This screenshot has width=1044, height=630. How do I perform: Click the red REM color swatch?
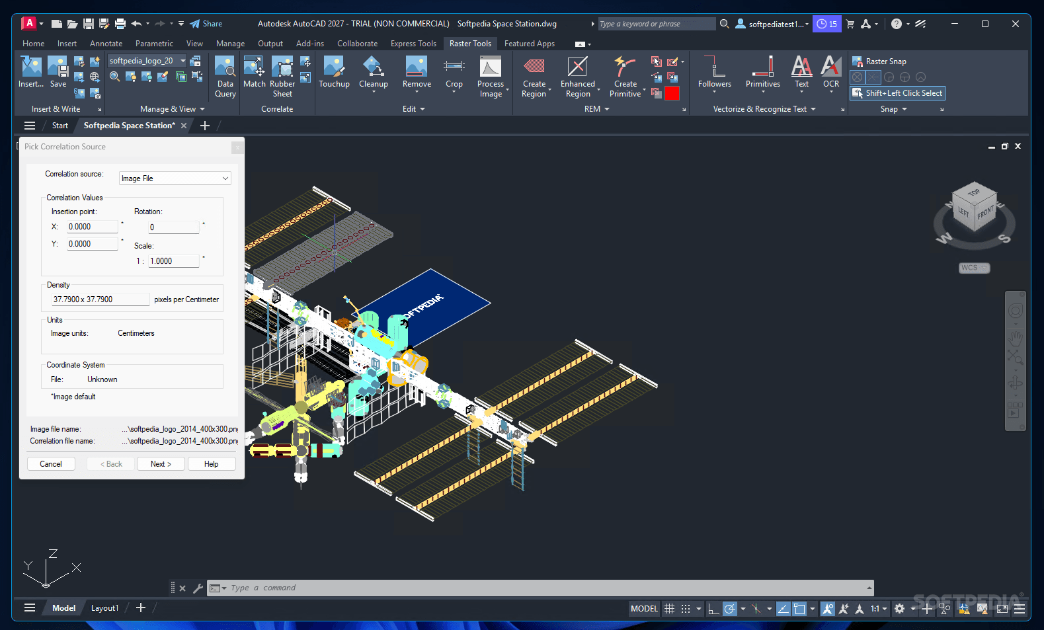pyautogui.click(x=672, y=93)
